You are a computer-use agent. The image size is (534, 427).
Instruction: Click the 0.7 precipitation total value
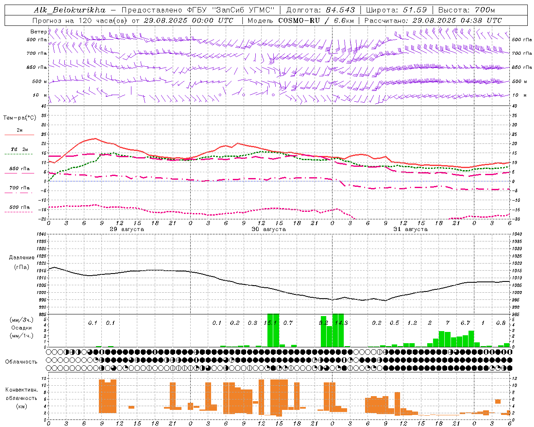pyautogui.click(x=288, y=323)
